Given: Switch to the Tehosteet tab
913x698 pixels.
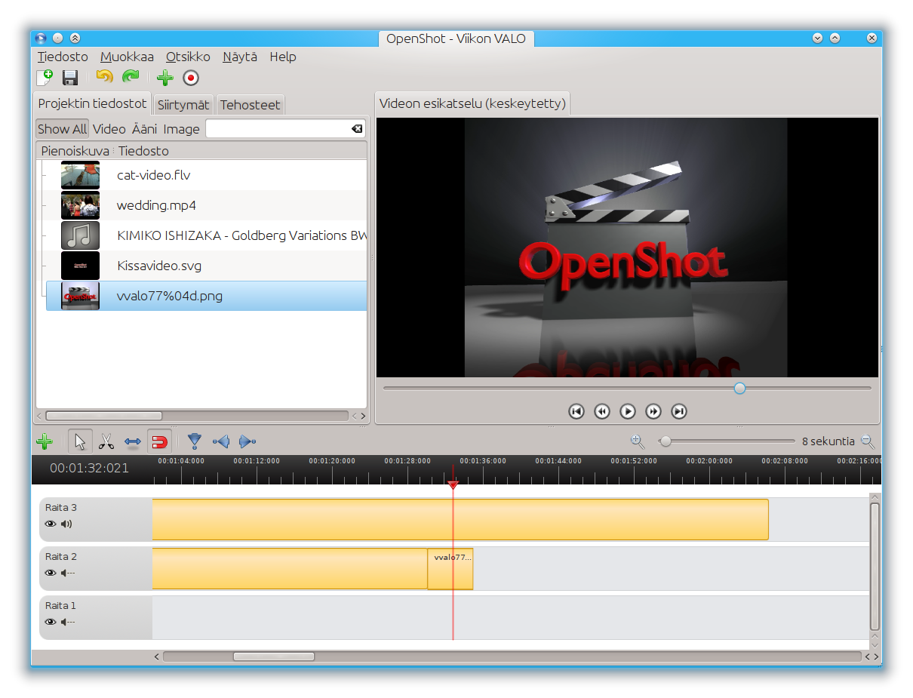Looking at the screenshot, I should (x=250, y=105).
